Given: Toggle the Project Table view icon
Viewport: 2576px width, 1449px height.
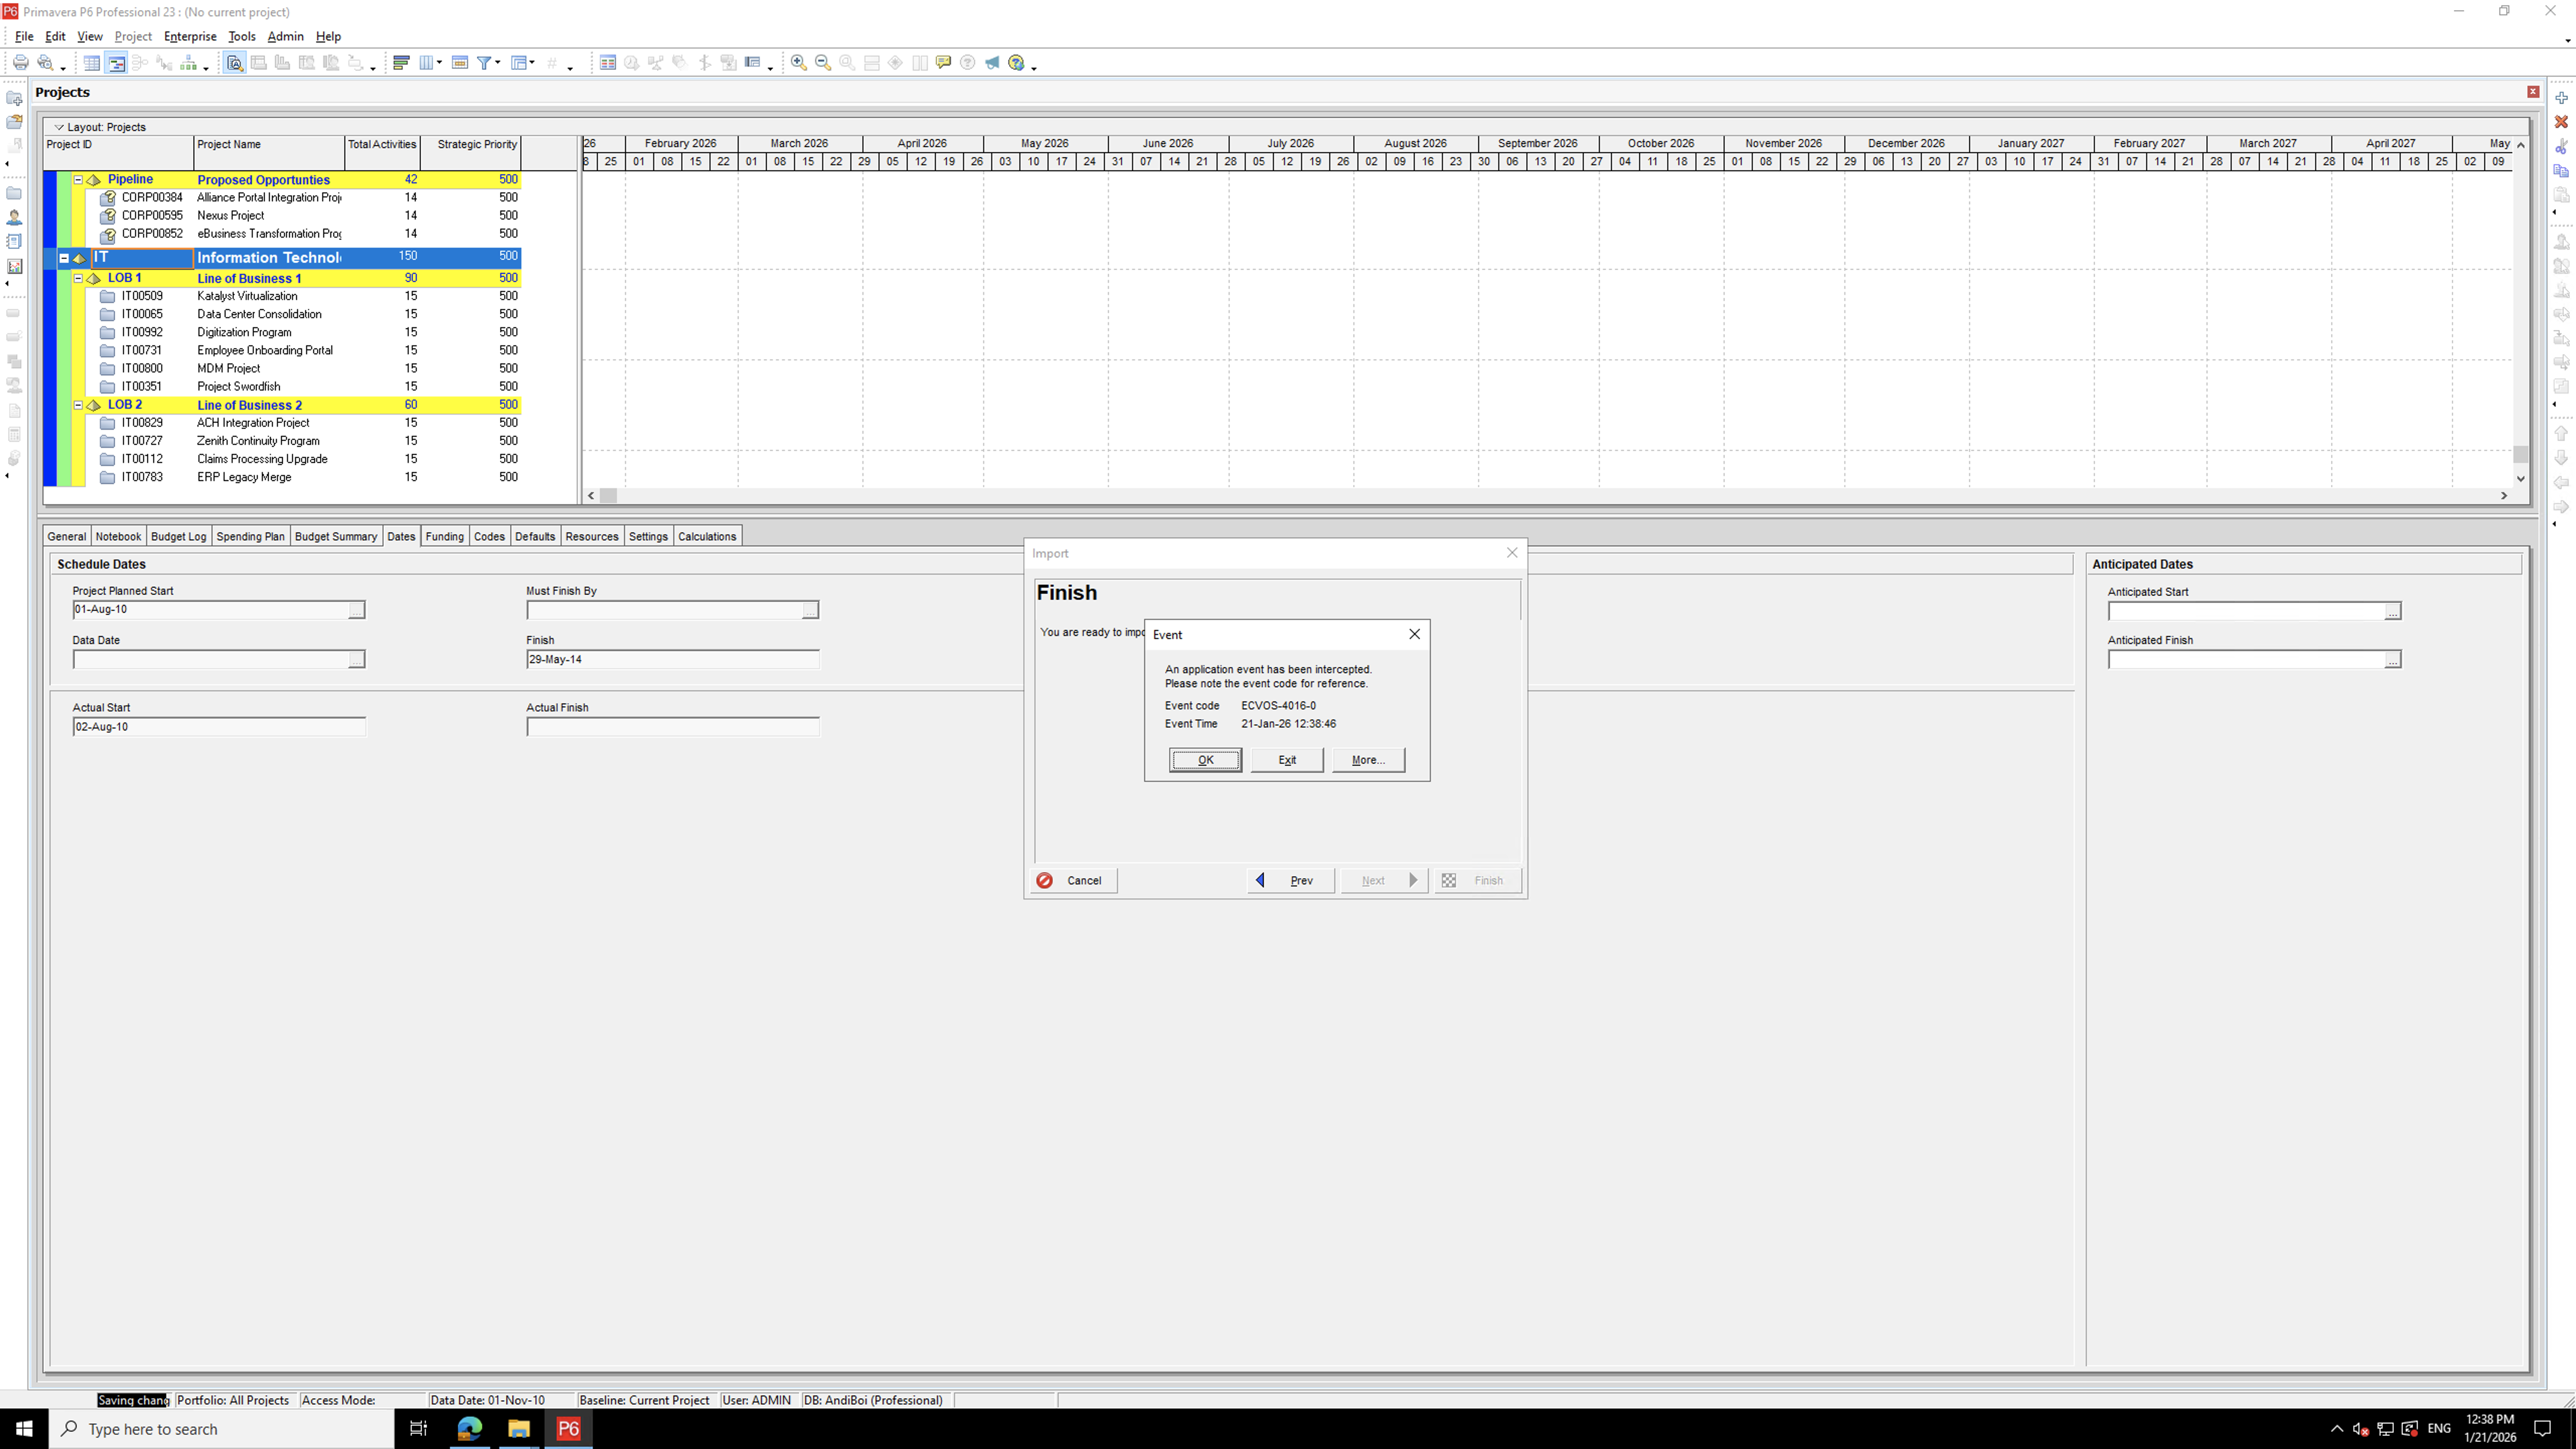Looking at the screenshot, I should (91, 63).
